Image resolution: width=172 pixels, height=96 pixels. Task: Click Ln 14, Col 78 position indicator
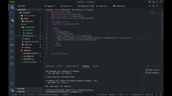tap(102, 94)
